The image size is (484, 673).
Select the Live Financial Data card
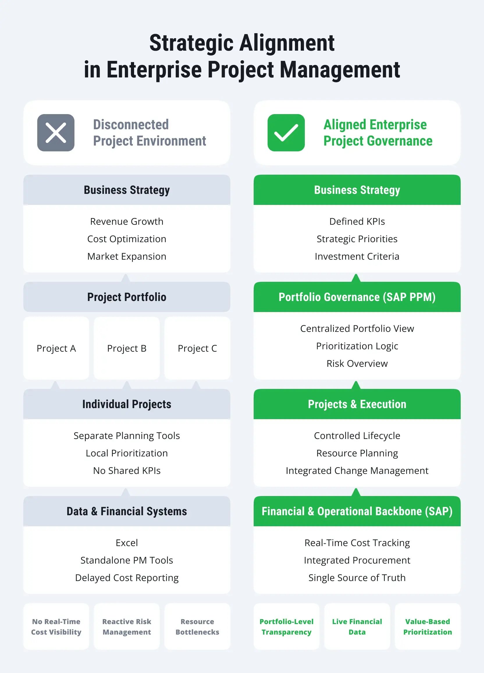tap(357, 627)
